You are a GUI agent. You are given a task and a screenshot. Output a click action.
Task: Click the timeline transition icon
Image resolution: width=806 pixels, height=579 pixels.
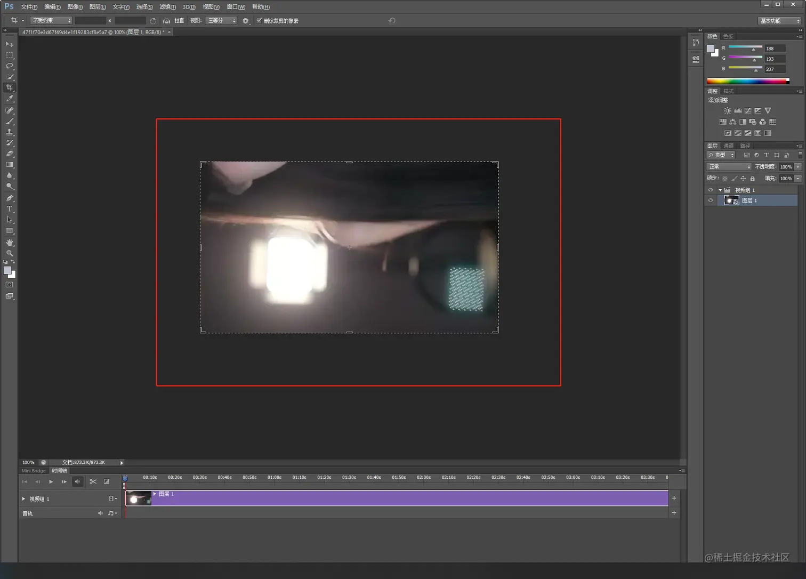tap(107, 481)
